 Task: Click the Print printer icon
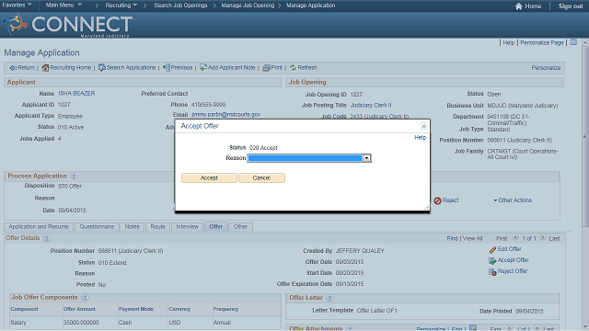coord(266,67)
